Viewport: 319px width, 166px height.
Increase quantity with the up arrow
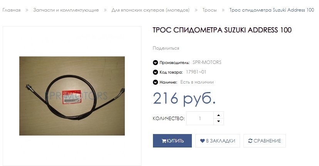click(218, 115)
